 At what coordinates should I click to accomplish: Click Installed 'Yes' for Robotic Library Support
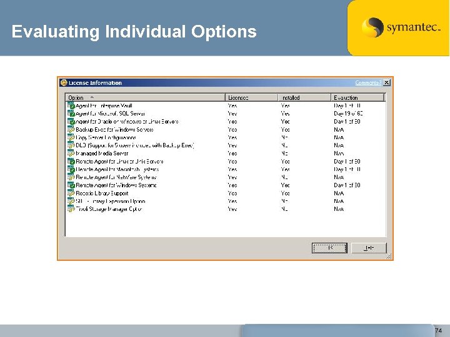point(285,193)
